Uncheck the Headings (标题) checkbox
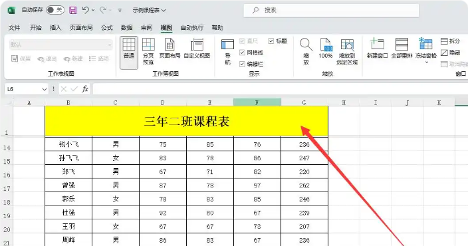This screenshot has height=246, width=468. point(271,41)
